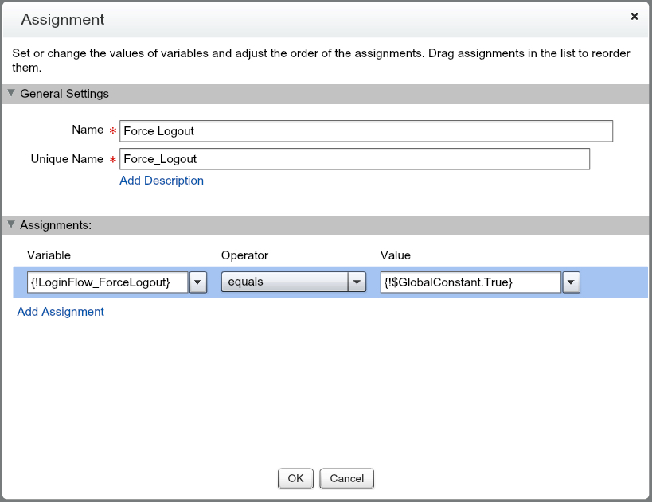The image size is (652, 502).
Task: Collapse the General Settings section triangle
Action: pos(11,93)
